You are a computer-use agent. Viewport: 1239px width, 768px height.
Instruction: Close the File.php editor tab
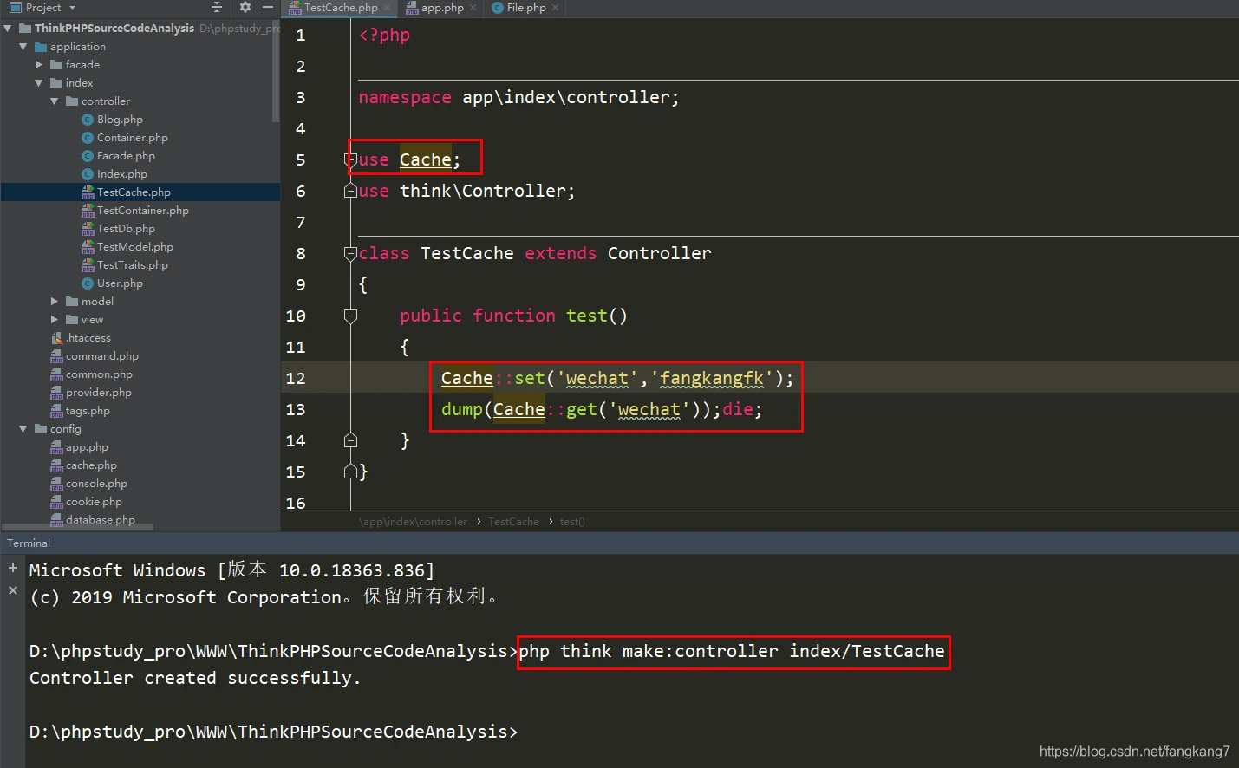point(555,8)
